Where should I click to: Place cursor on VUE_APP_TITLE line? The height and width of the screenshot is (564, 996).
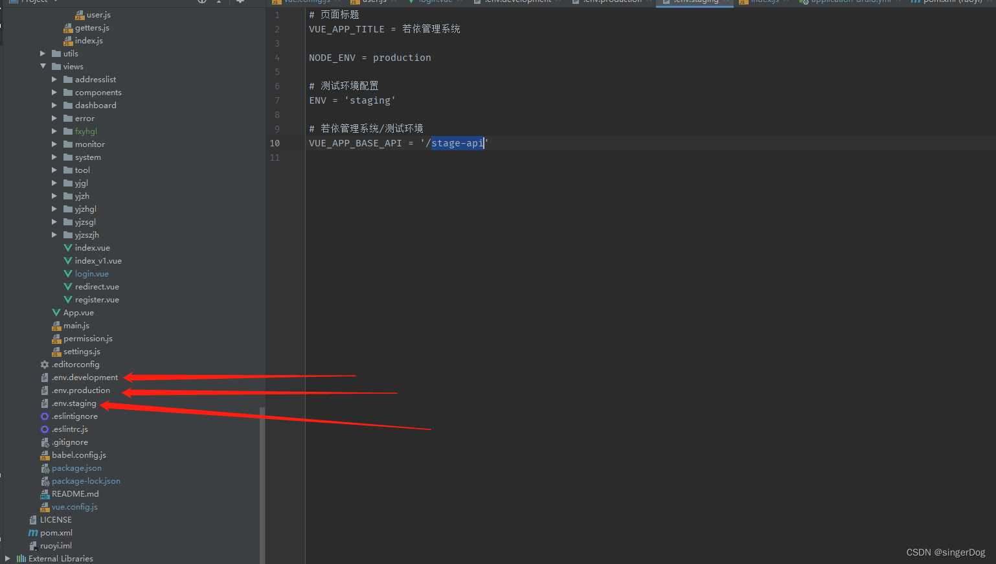pyautogui.click(x=385, y=29)
